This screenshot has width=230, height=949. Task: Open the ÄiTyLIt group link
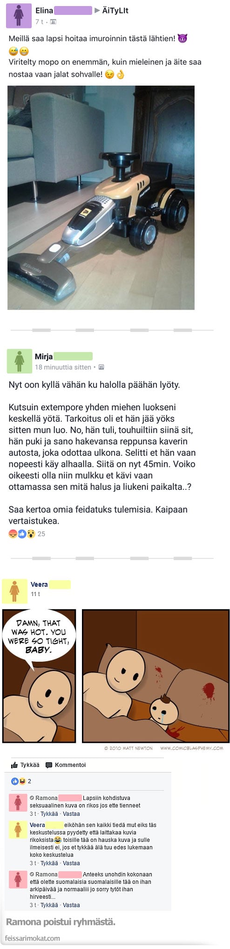pos(115,10)
